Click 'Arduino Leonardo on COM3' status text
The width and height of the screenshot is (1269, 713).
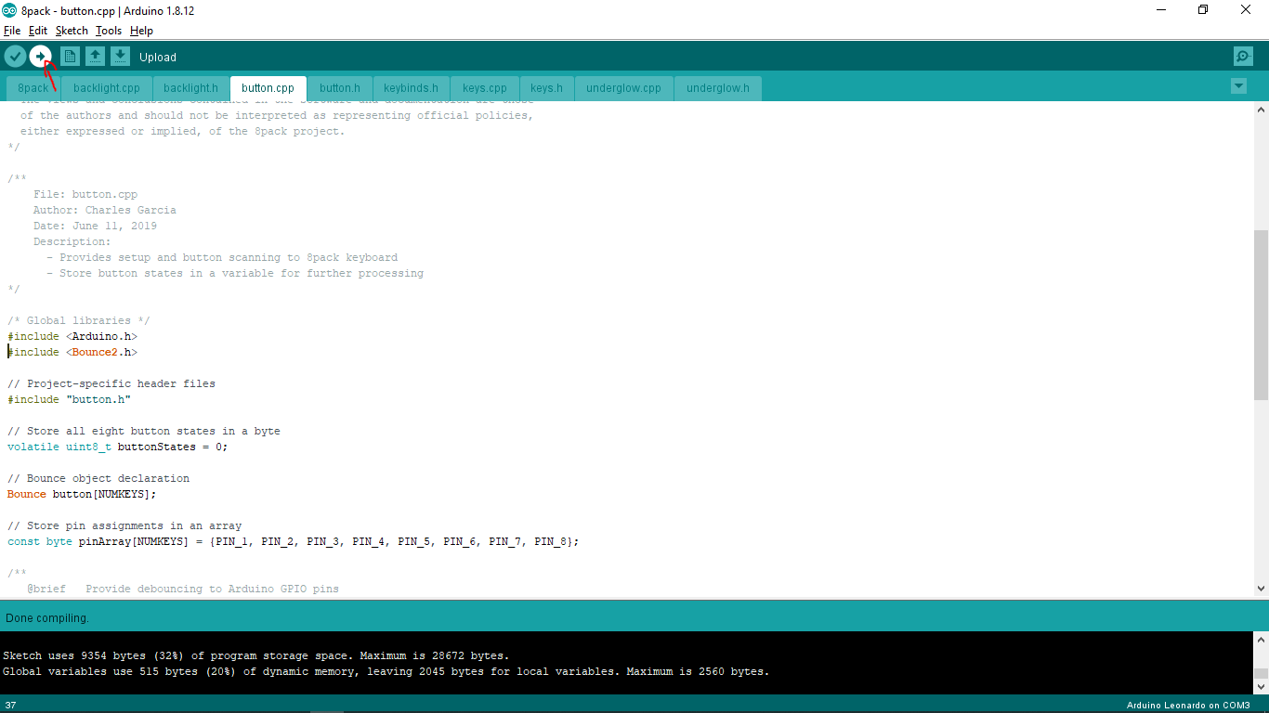[1188, 706]
